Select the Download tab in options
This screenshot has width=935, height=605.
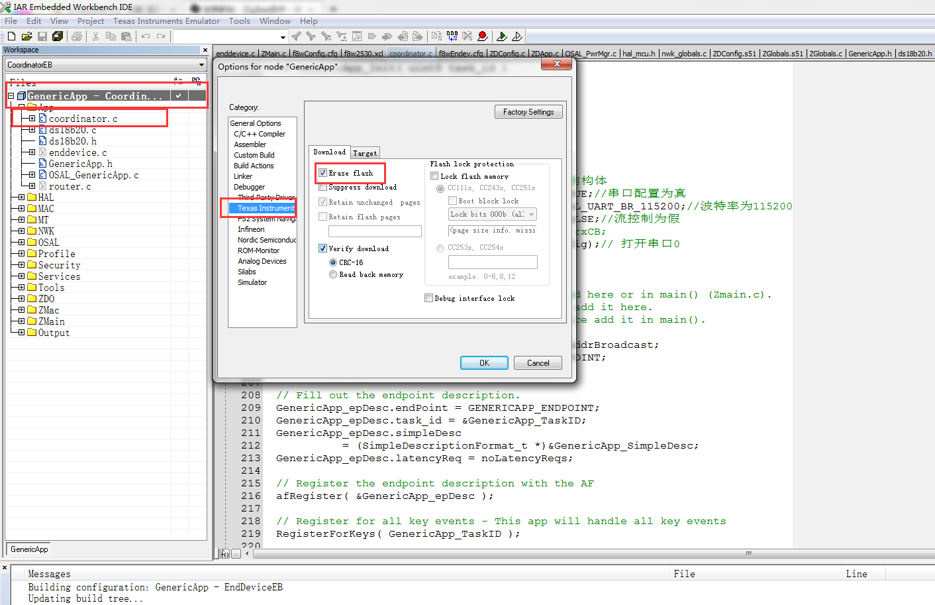tap(329, 152)
